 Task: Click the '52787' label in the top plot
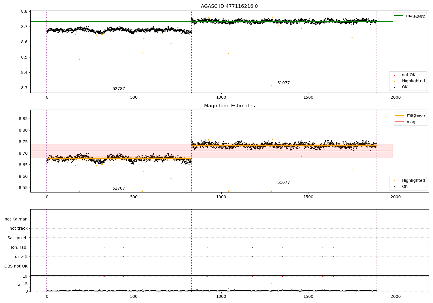119,89
